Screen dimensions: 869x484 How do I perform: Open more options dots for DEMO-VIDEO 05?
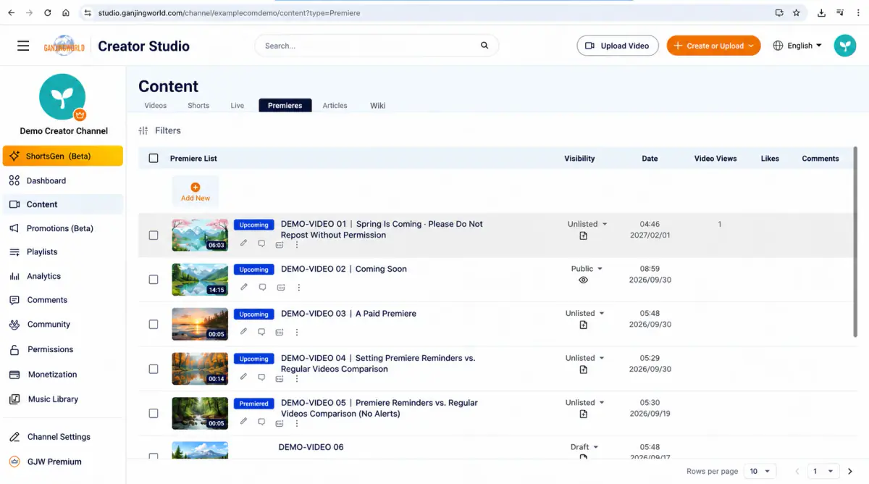point(296,422)
